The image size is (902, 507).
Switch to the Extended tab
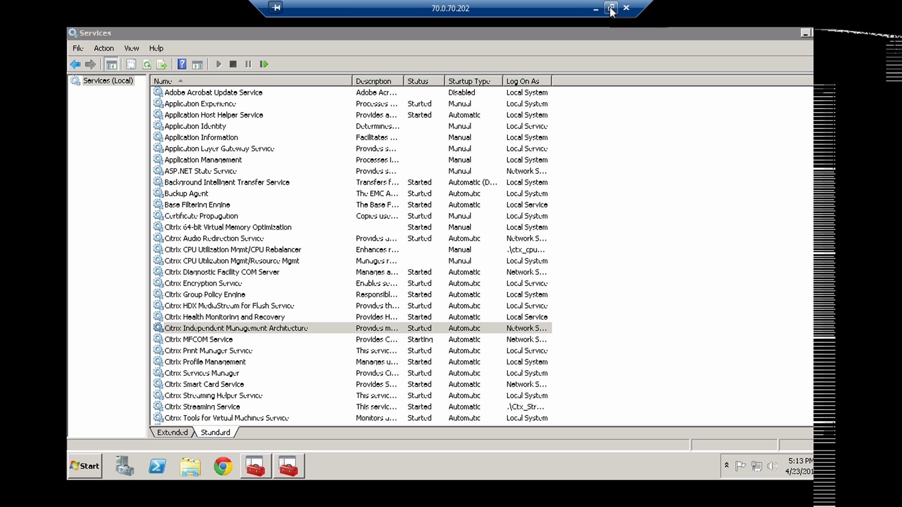172,432
